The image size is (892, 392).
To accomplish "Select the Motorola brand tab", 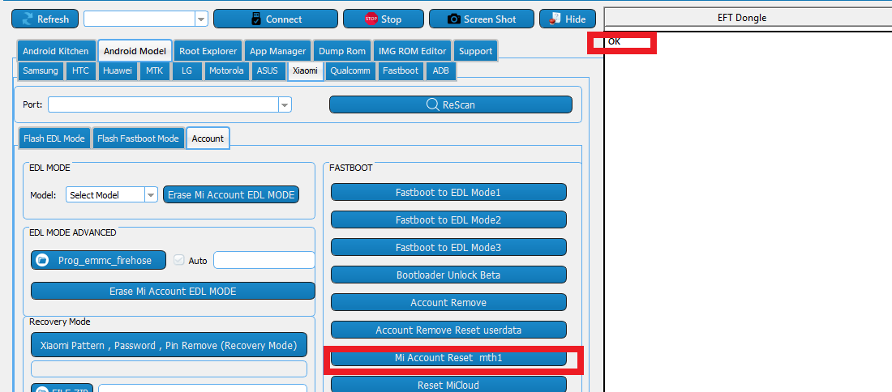I will (226, 71).
